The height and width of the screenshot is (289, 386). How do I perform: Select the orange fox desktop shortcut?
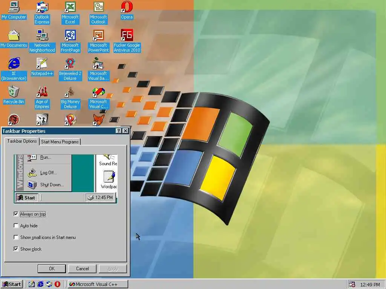click(98, 120)
